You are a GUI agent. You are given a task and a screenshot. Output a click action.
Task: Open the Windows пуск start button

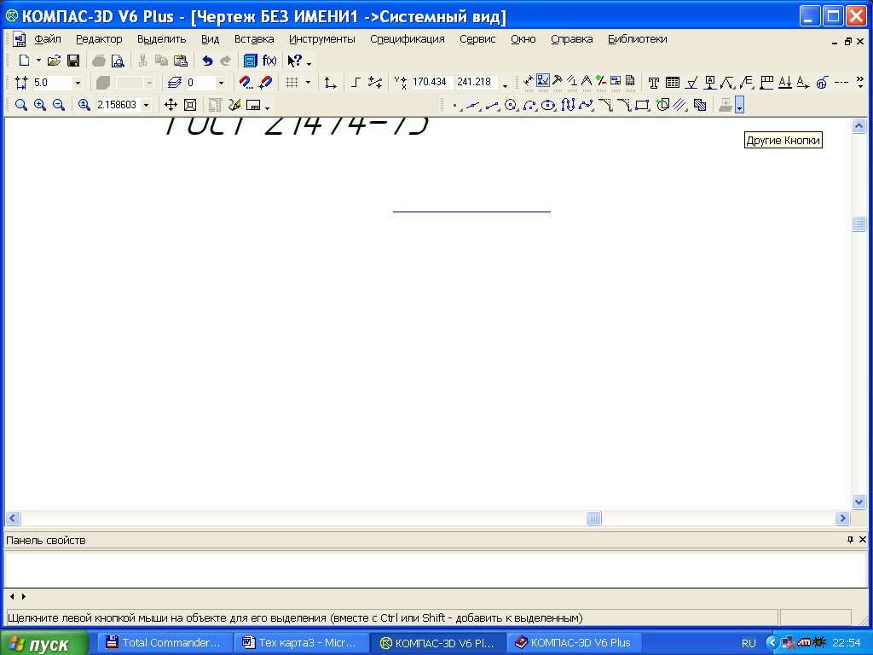point(44,643)
